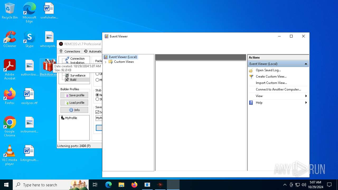This screenshot has width=338, height=190.
Task: Select the authorsbas... image file
Action: [29, 68]
